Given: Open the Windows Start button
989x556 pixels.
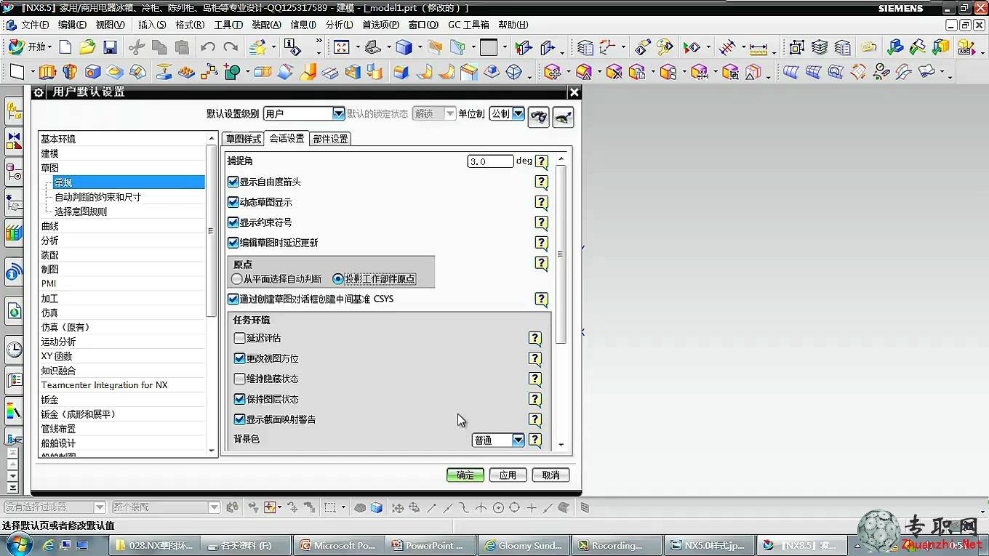Looking at the screenshot, I should pos(17,544).
